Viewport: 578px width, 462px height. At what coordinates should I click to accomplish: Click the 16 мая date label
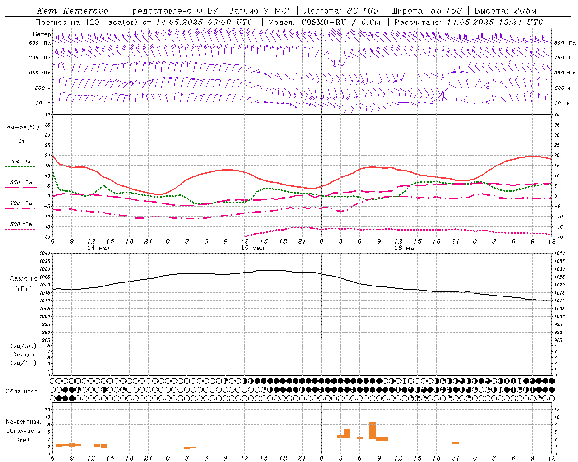406,248
